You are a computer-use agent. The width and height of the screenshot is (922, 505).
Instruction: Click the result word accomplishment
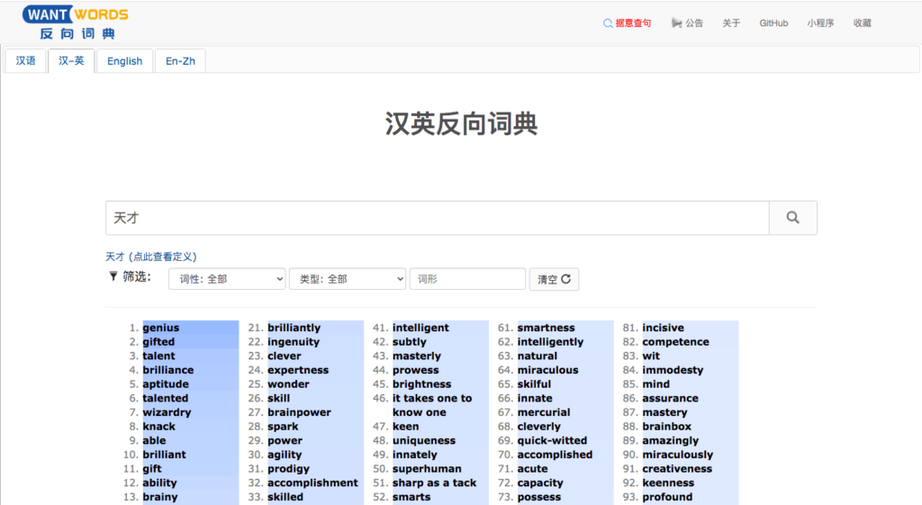click(x=312, y=482)
